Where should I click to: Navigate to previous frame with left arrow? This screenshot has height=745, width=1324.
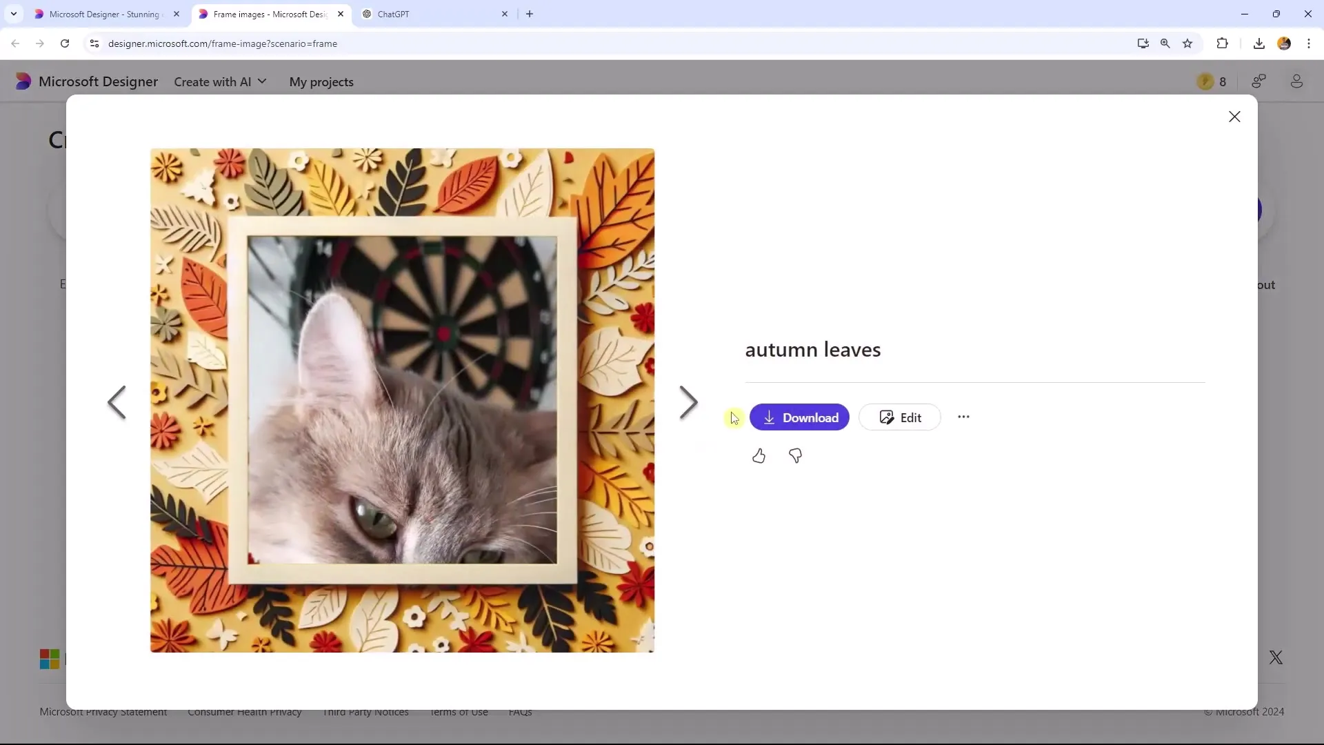pos(117,402)
